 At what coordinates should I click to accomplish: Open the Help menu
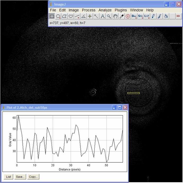click(150, 10)
